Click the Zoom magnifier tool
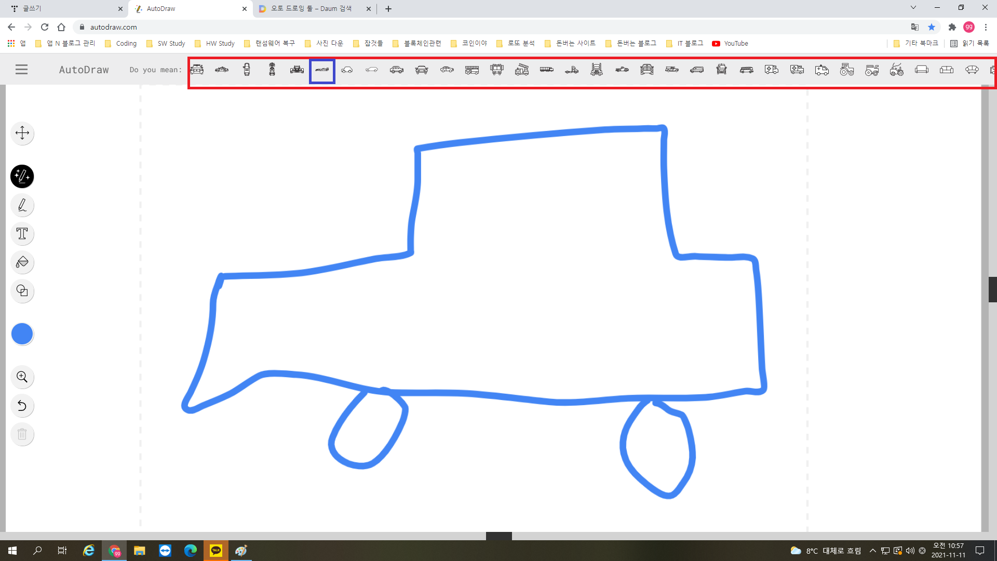Viewport: 997px width, 561px height. [x=22, y=377]
